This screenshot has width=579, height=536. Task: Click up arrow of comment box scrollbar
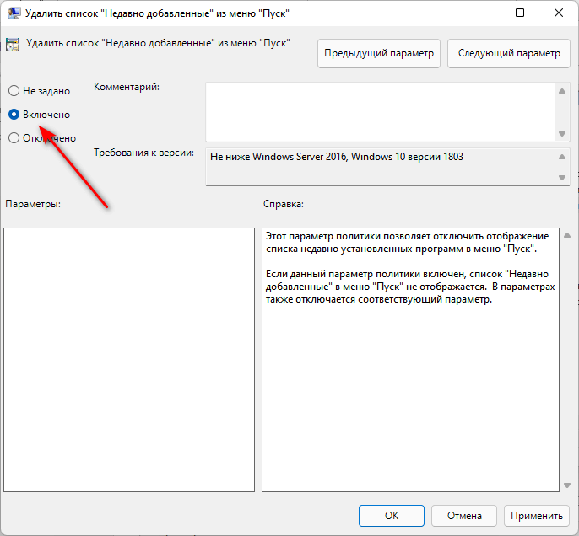point(562,91)
